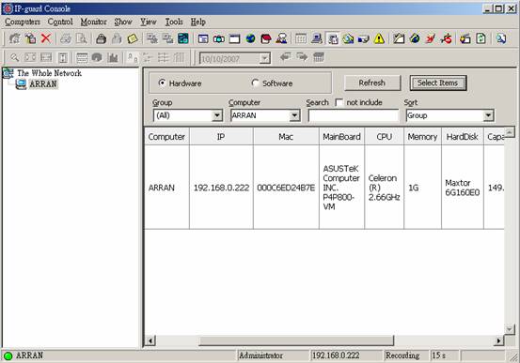This screenshot has height=363, width=520.
Task: Click the CPU column header
Action: (x=384, y=137)
